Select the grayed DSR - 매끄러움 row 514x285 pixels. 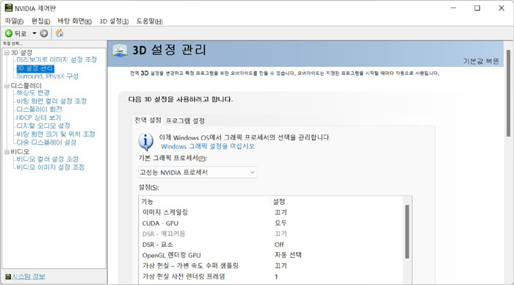(271, 234)
